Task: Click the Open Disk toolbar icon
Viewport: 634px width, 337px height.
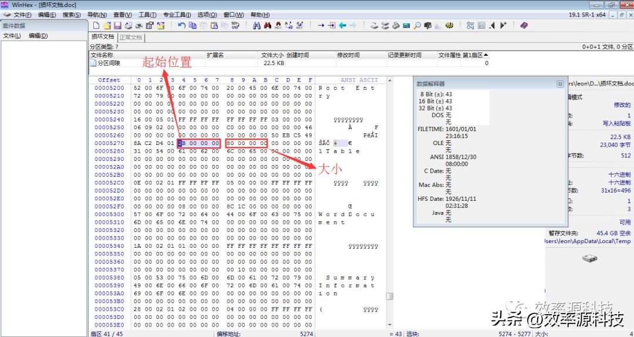Action: (x=375, y=25)
